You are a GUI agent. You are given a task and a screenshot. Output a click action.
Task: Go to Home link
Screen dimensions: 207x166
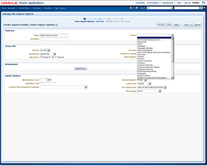(4, 8)
